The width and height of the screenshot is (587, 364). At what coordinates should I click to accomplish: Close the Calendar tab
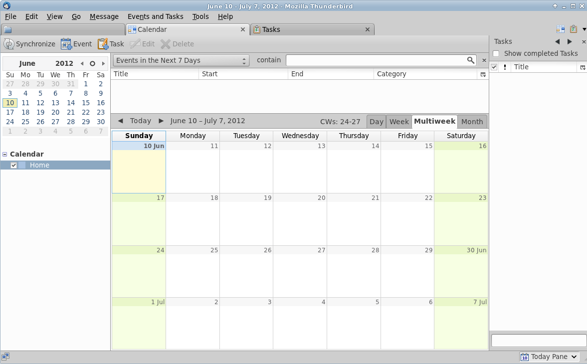(242, 29)
